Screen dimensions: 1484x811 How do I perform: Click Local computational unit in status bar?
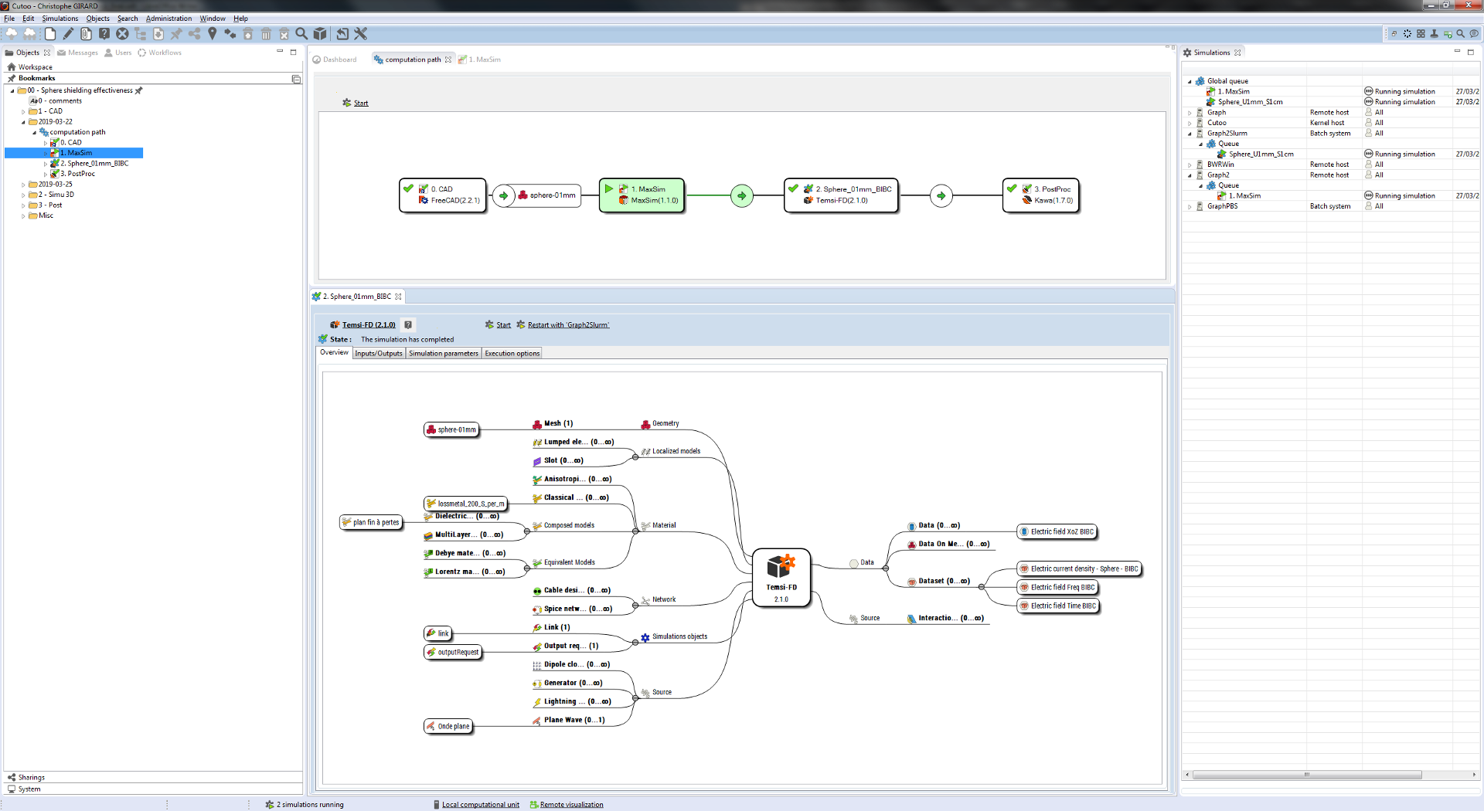(x=480, y=805)
